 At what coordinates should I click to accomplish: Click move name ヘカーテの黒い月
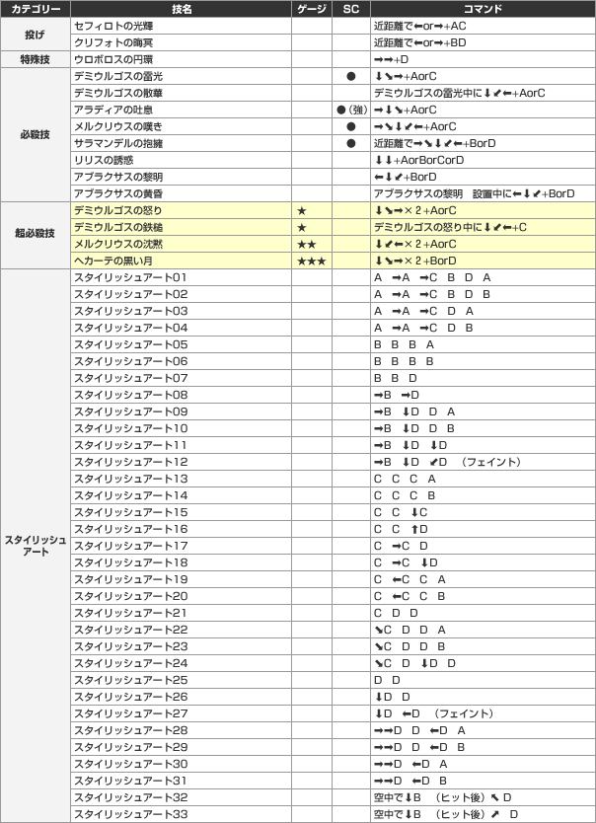[x=113, y=261]
